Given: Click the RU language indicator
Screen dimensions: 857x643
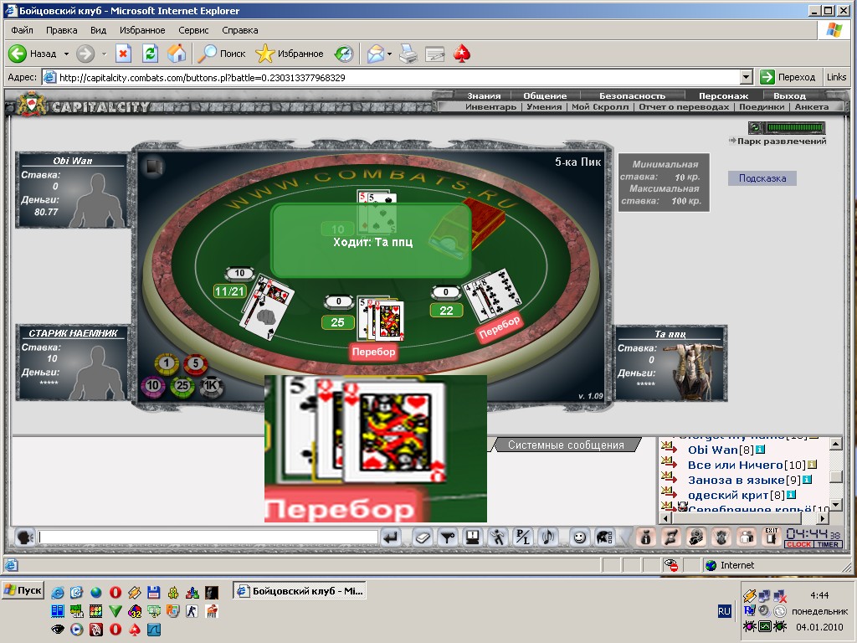Looking at the screenshot, I should coord(724,611).
